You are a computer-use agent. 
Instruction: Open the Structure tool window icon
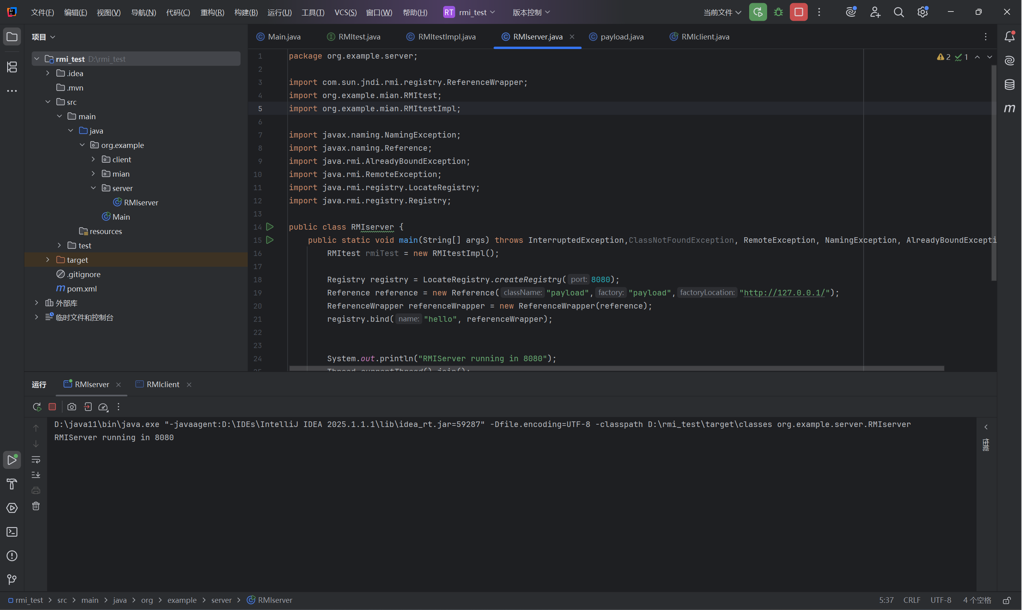pos(12,67)
